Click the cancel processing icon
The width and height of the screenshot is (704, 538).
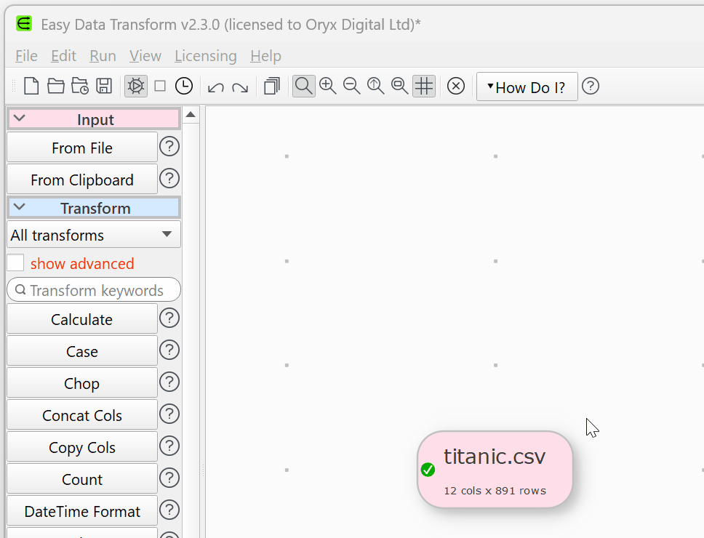456,87
